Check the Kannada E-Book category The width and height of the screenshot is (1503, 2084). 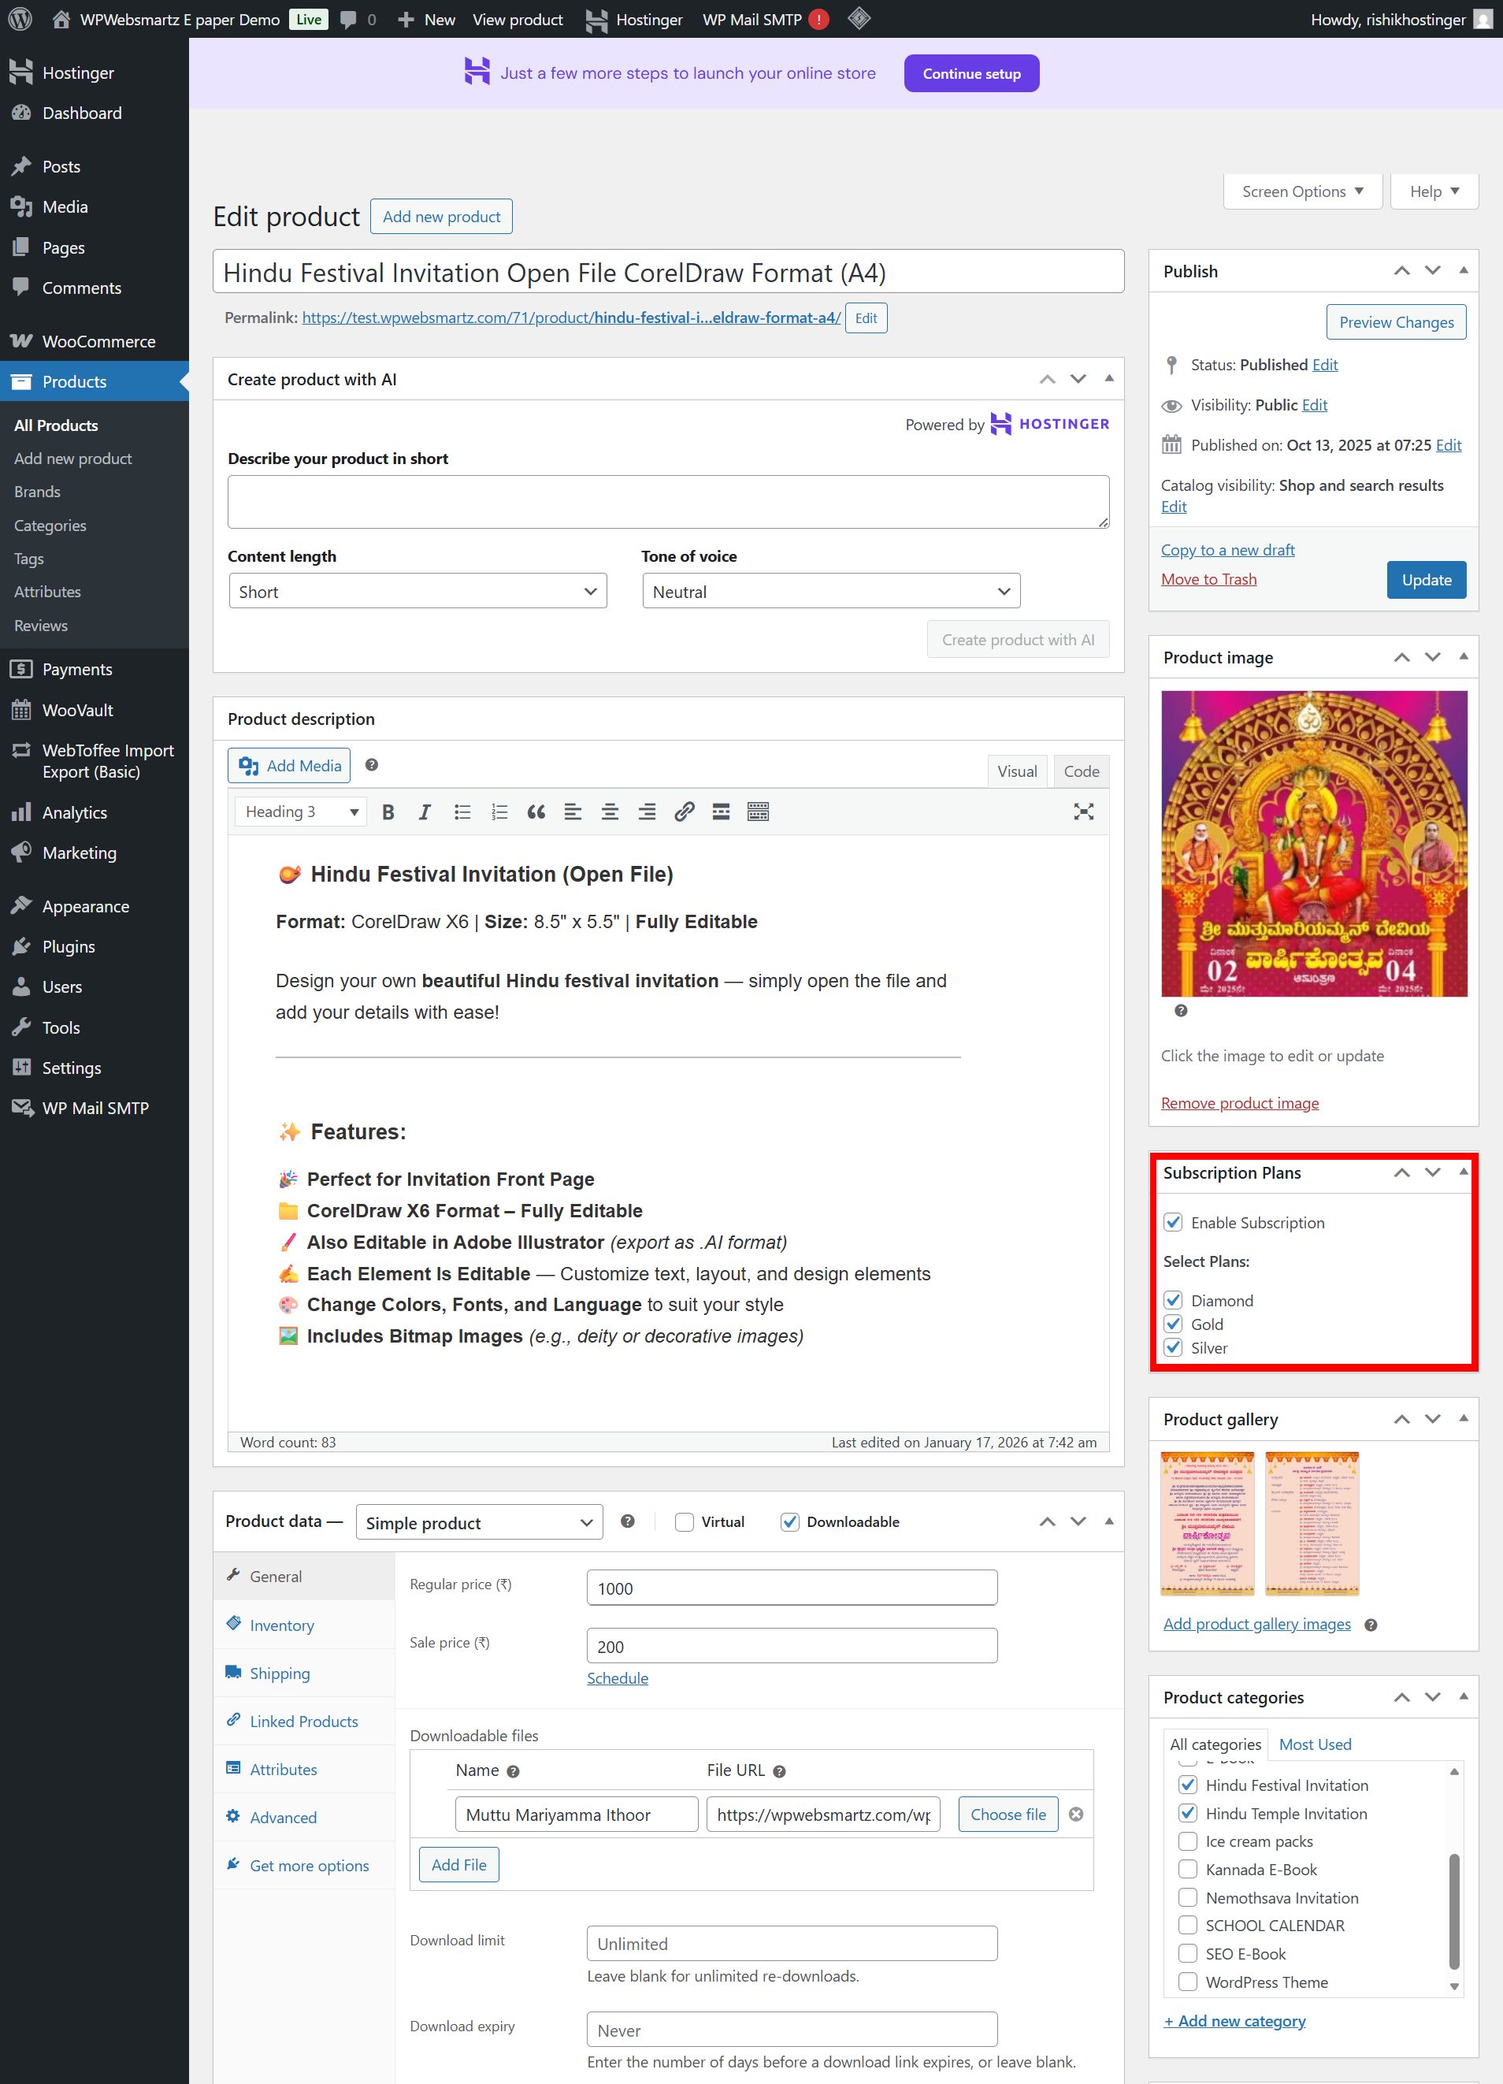coord(1187,1870)
